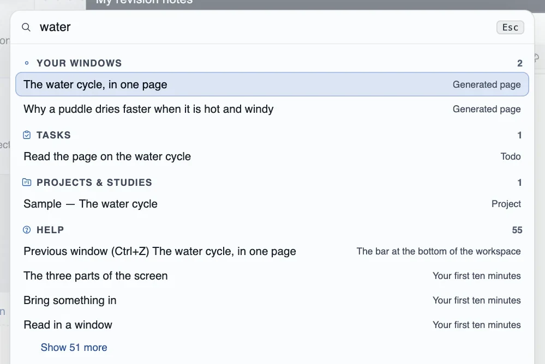Open 'Why a puddle dries faster' result

tap(272, 109)
